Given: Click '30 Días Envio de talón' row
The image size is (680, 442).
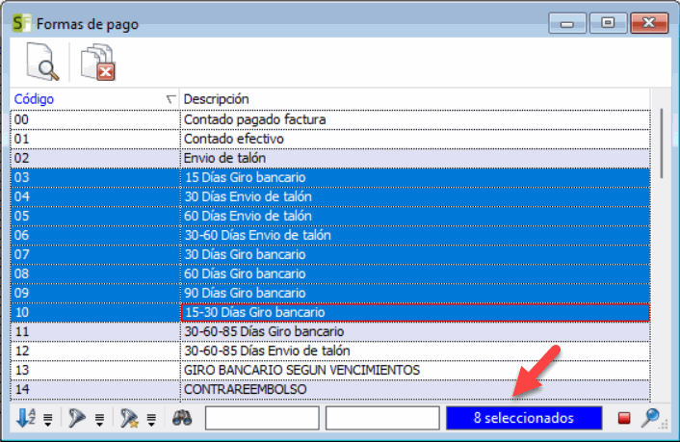Looking at the screenshot, I should pyautogui.click(x=330, y=196).
